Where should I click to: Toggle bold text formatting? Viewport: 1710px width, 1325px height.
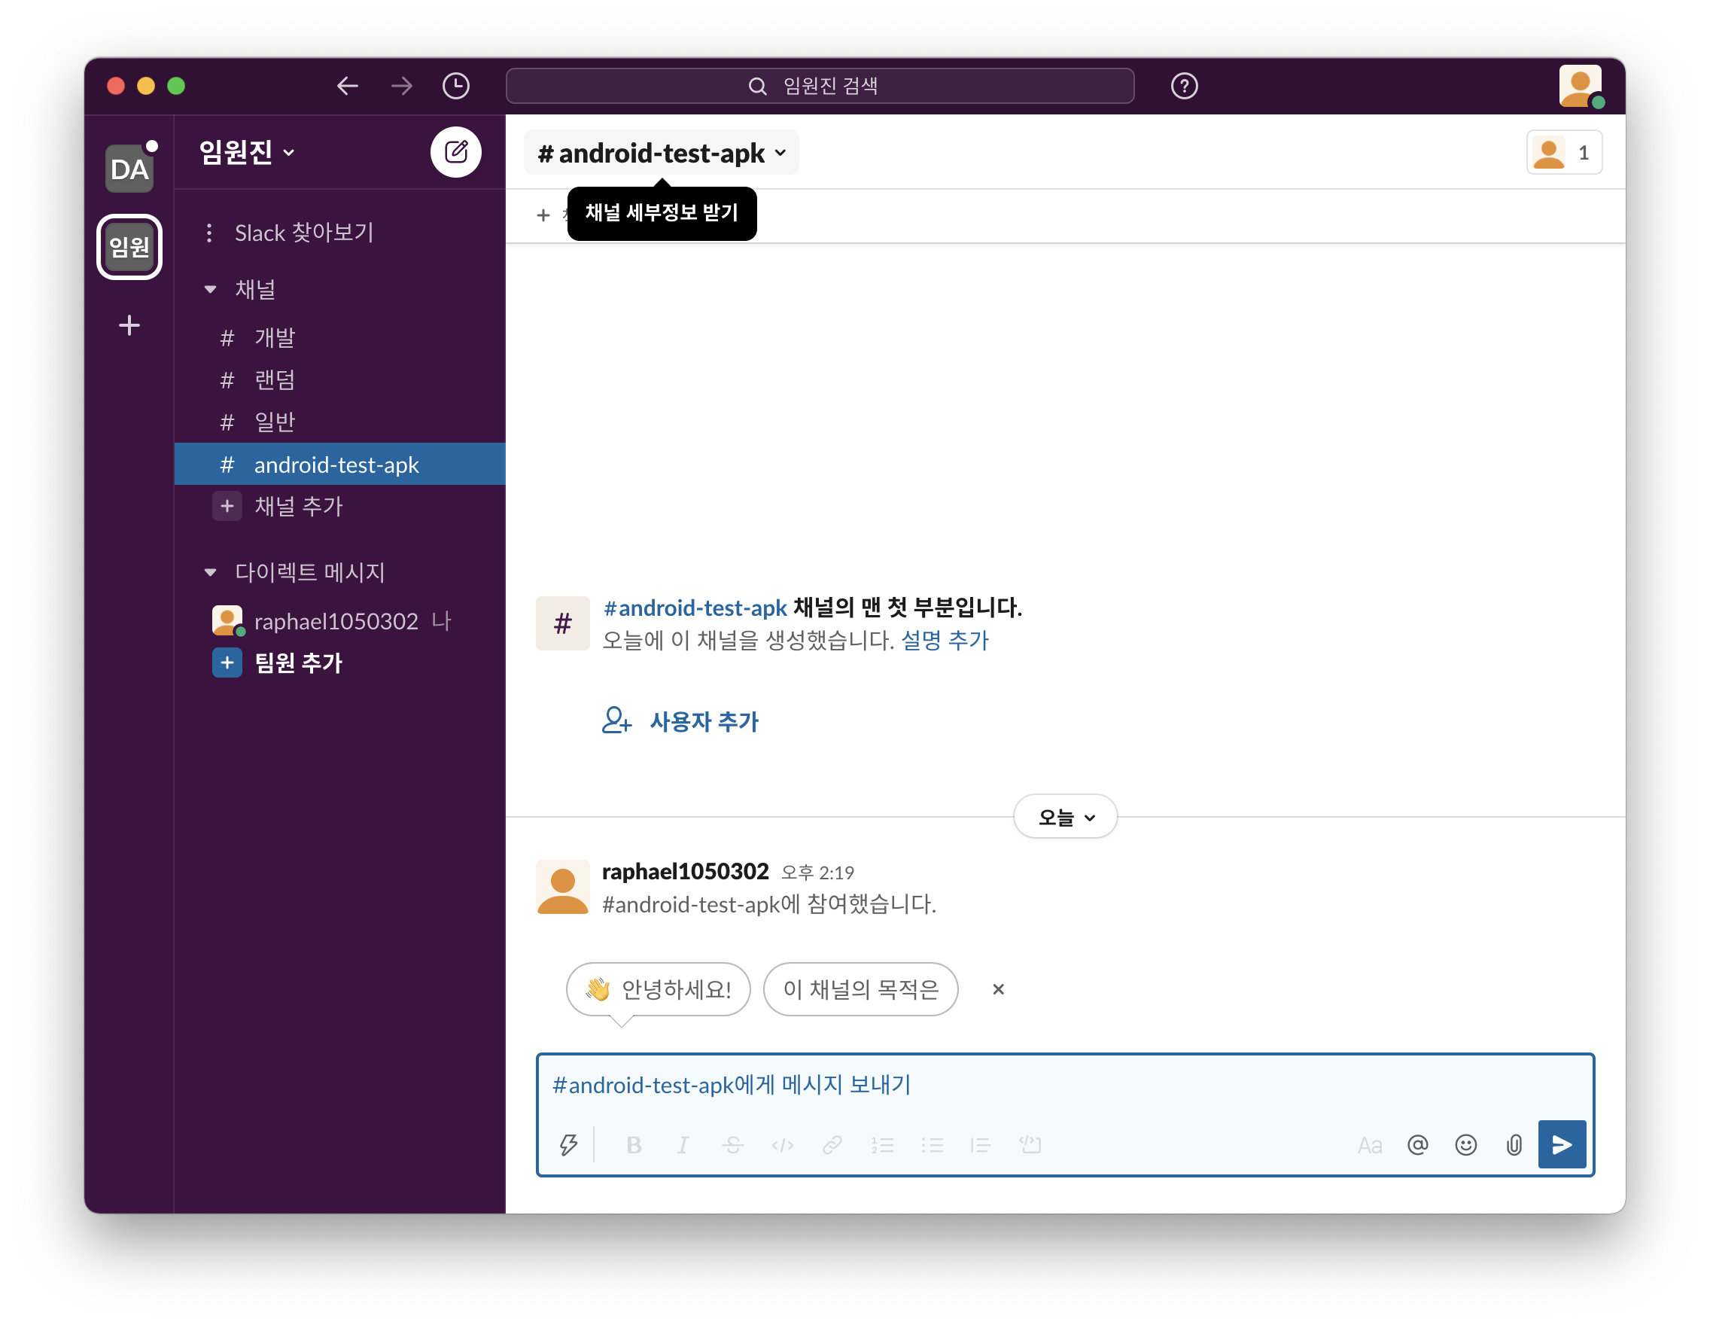(x=634, y=1145)
